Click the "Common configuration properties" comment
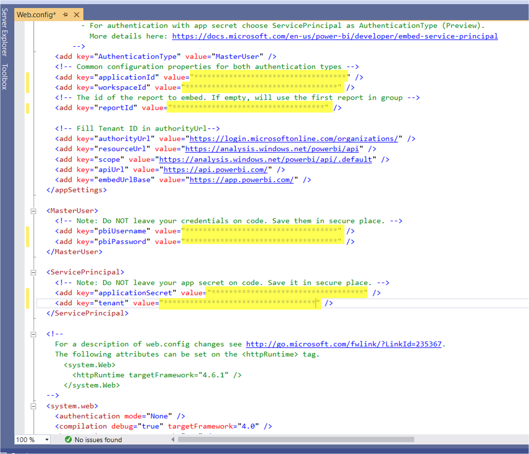 (207, 67)
